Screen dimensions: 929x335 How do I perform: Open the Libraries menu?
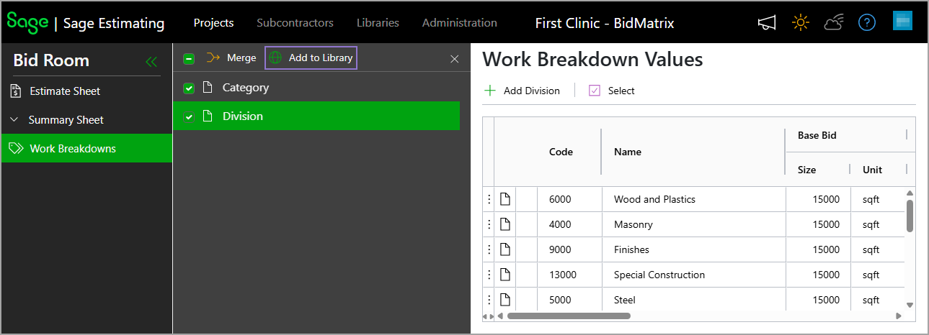coord(378,23)
